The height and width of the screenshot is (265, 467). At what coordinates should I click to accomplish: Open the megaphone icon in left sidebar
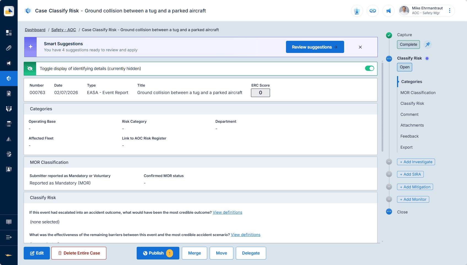9,63
